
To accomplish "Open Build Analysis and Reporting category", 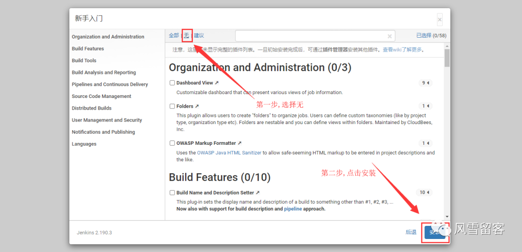I will 104,72.
